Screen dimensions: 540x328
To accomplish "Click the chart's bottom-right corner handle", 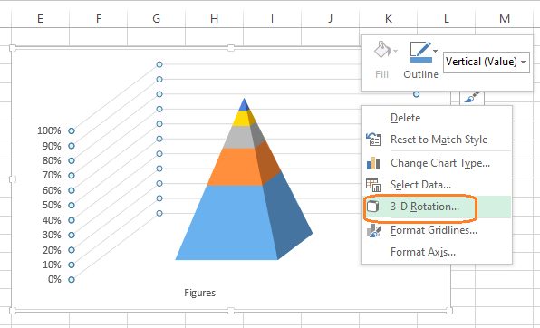I will (449, 311).
